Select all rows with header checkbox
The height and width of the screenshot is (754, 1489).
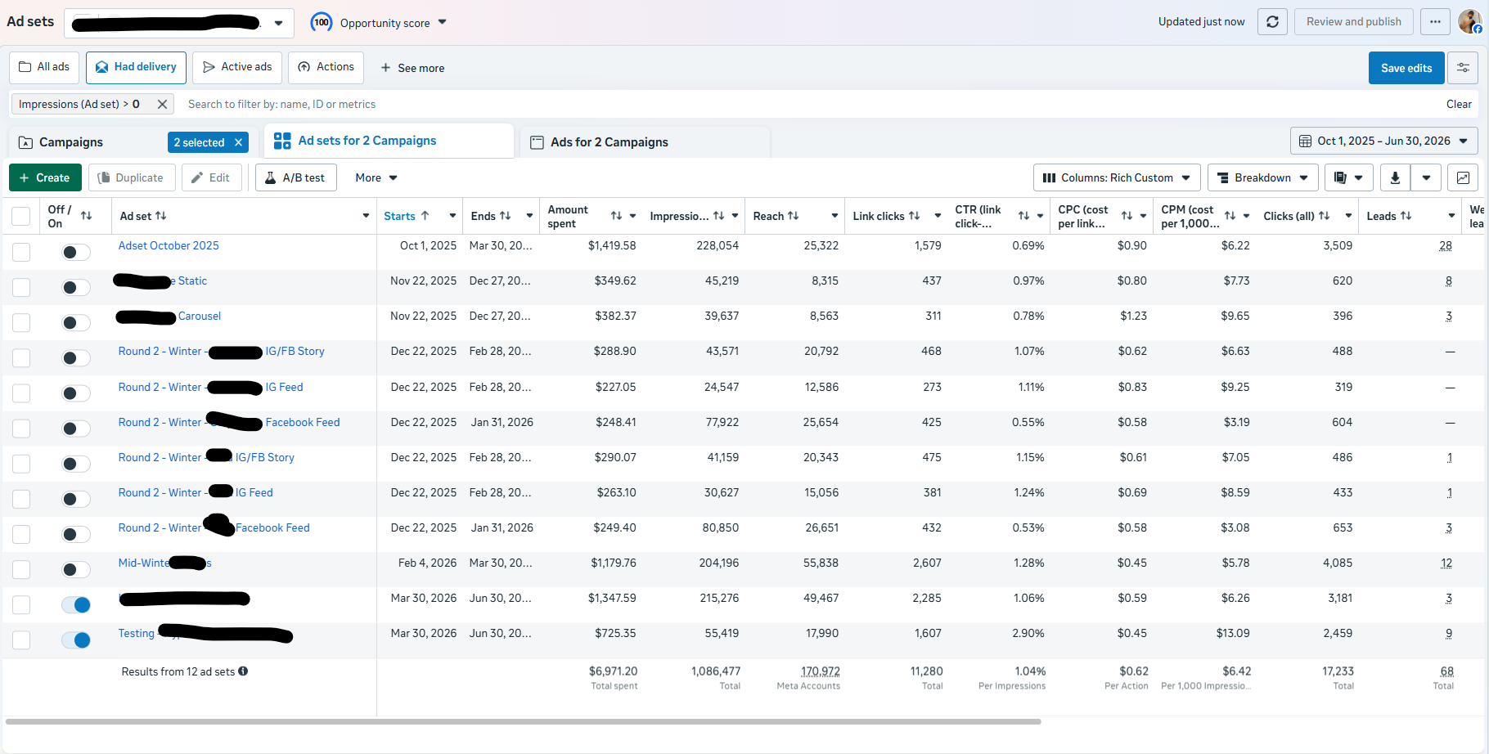tap(21, 216)
